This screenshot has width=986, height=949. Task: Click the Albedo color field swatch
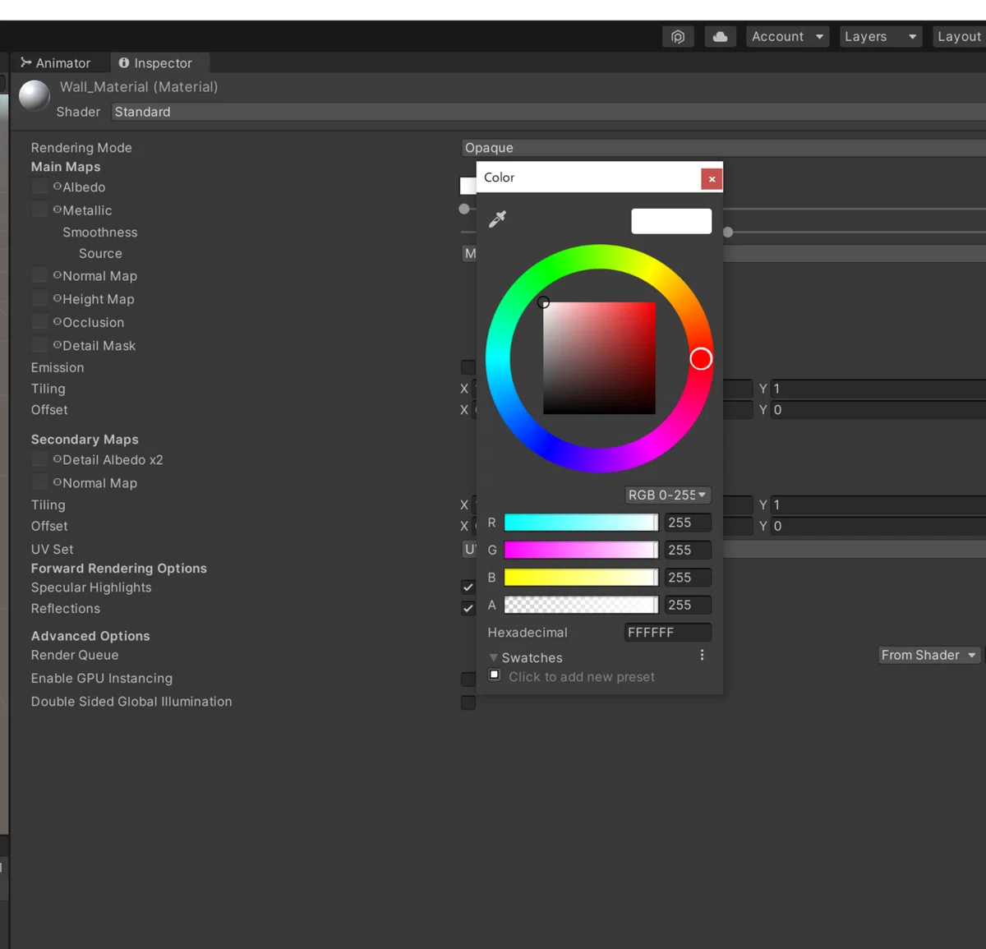tap(468, 186)
